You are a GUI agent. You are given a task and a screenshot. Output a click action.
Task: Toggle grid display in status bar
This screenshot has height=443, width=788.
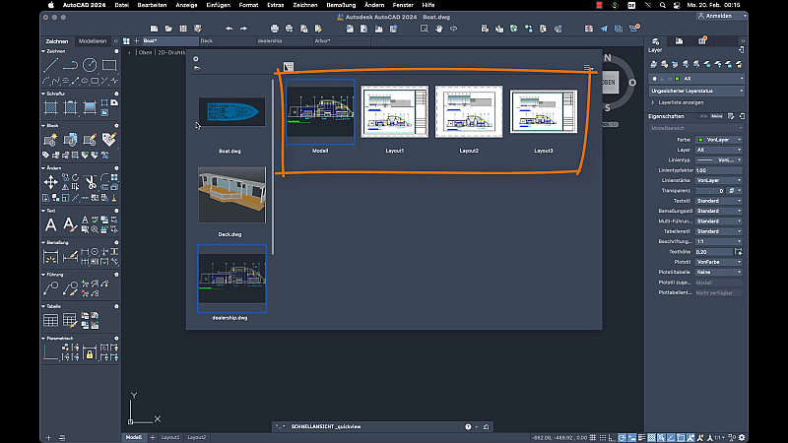593,437
